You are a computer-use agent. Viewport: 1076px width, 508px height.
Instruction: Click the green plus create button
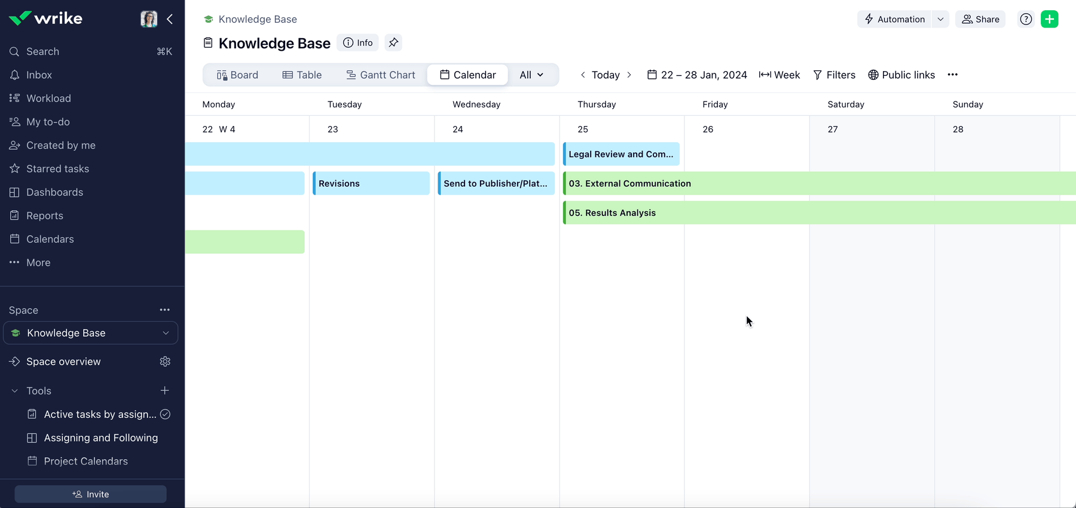[x=1049, y=19]
